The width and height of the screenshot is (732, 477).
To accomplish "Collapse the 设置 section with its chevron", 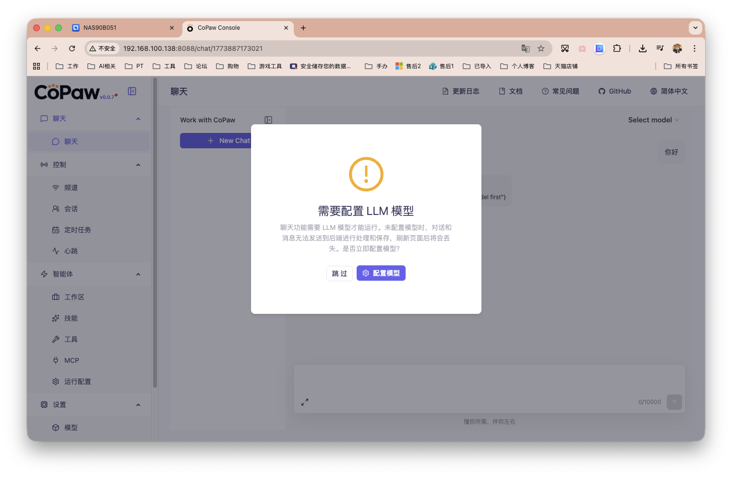I will (x=138, y=405).
